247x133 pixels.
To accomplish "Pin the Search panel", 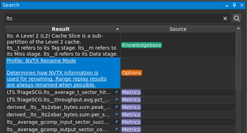I will [x=234, y=5].
